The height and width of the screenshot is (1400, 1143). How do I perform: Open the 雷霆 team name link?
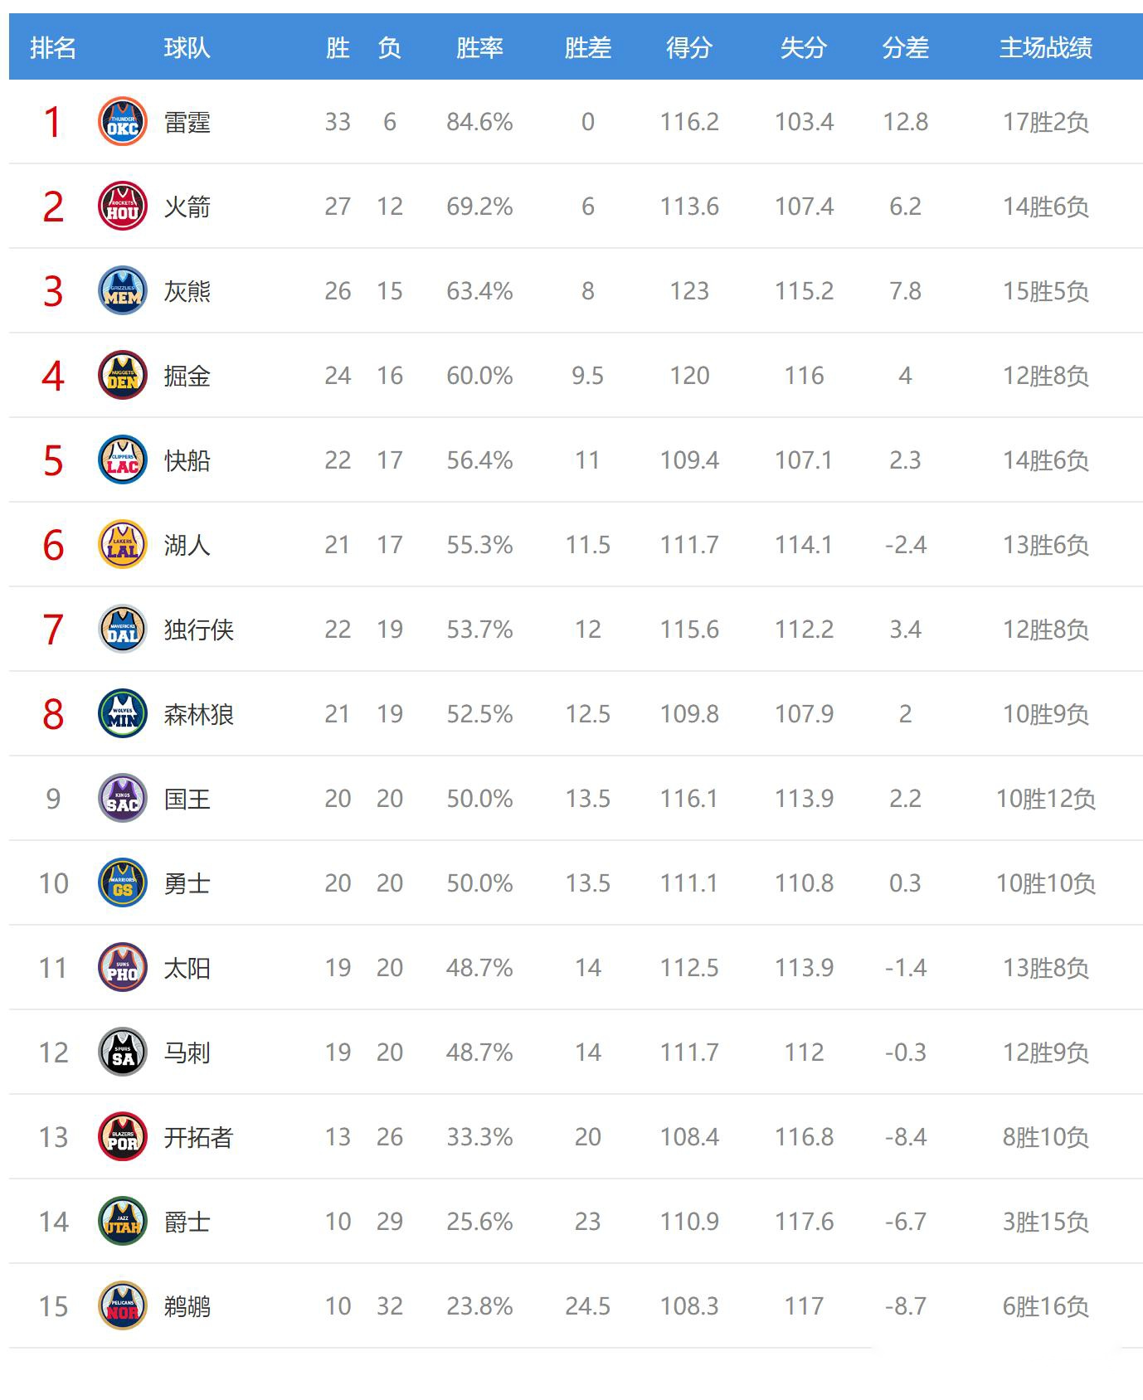tap(187, 123)
